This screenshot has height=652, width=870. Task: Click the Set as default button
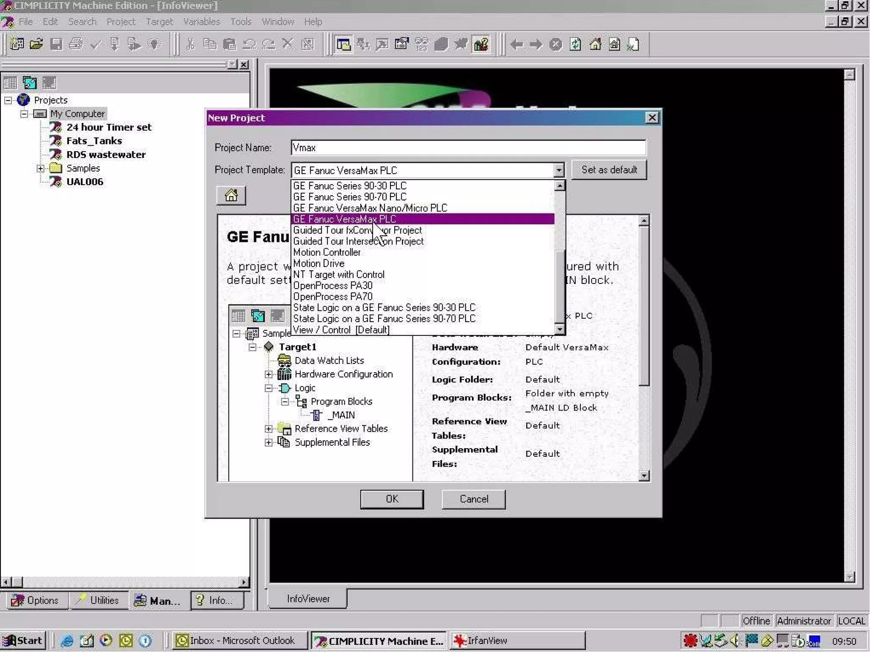click(x=609, y=170)
